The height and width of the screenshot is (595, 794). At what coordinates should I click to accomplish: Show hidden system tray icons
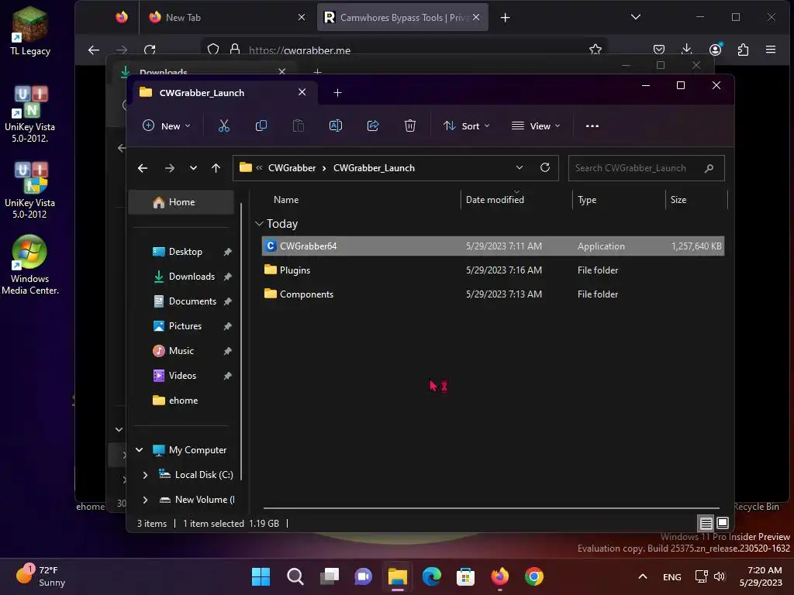[x=643, y=576]
